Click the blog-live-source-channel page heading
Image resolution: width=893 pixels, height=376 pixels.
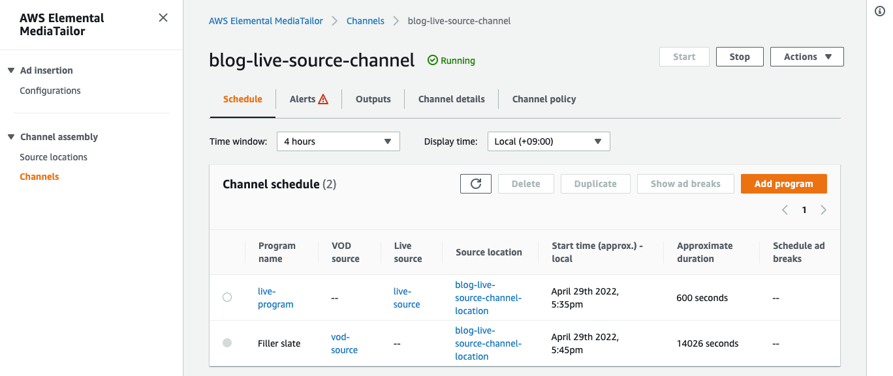click(x=312, y=60)
